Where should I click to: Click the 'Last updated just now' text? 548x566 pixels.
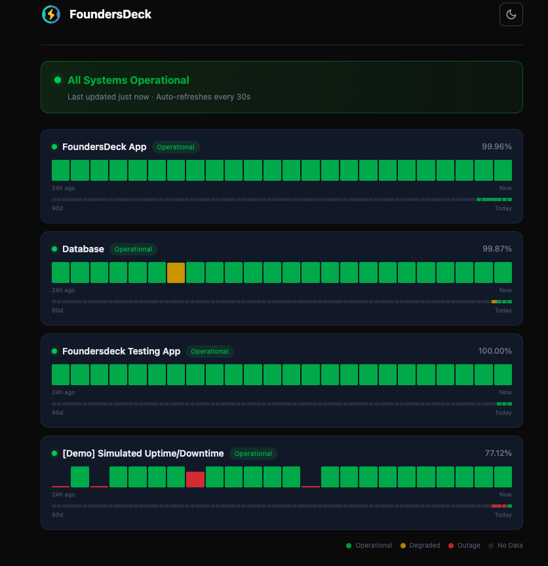point(108,97)
